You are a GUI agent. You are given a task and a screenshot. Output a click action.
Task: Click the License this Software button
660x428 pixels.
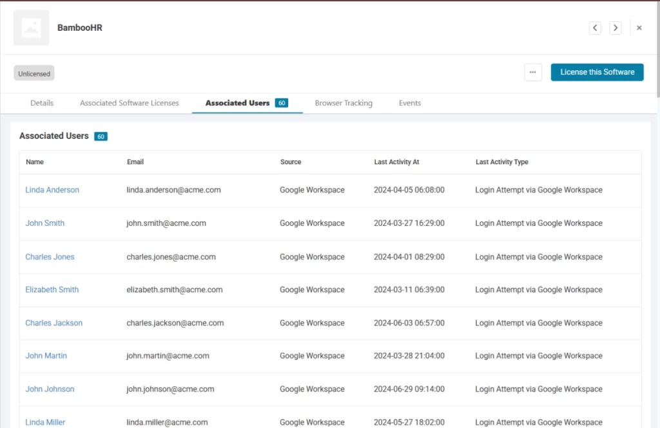tap(597, 72)
